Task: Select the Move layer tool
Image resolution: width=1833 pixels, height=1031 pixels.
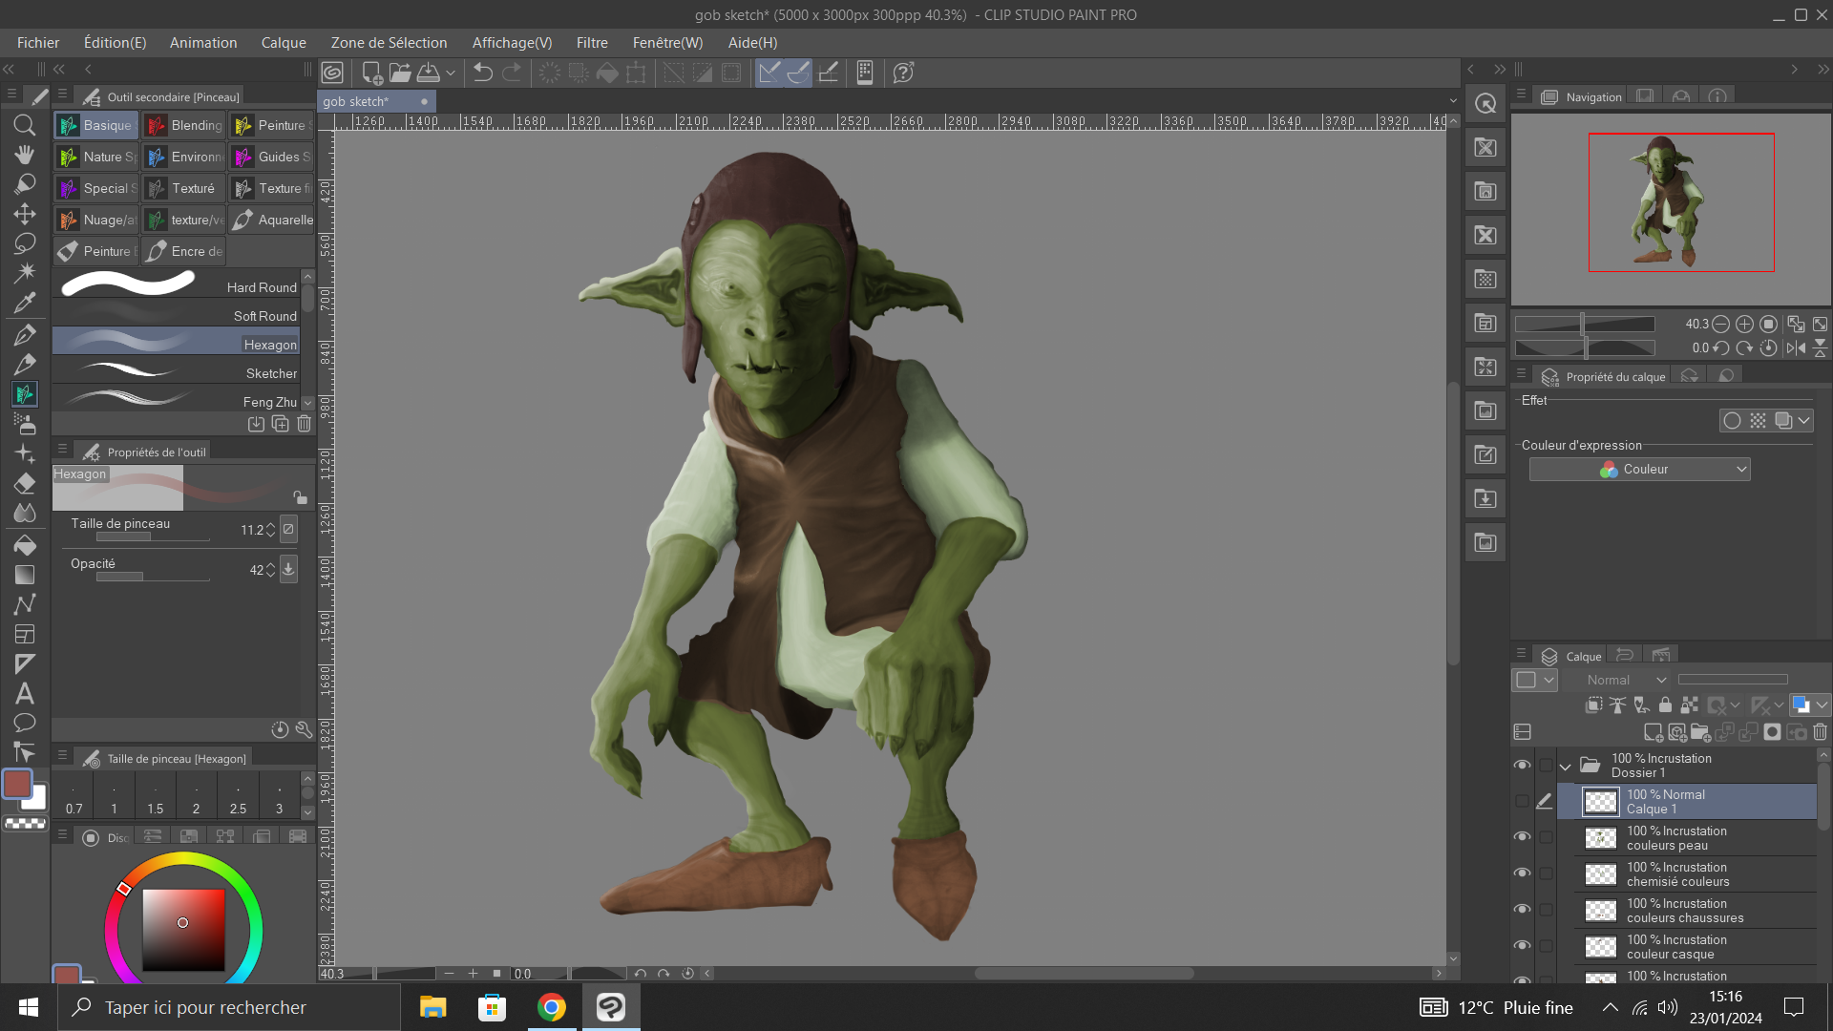Action: (x=25, y=214)
